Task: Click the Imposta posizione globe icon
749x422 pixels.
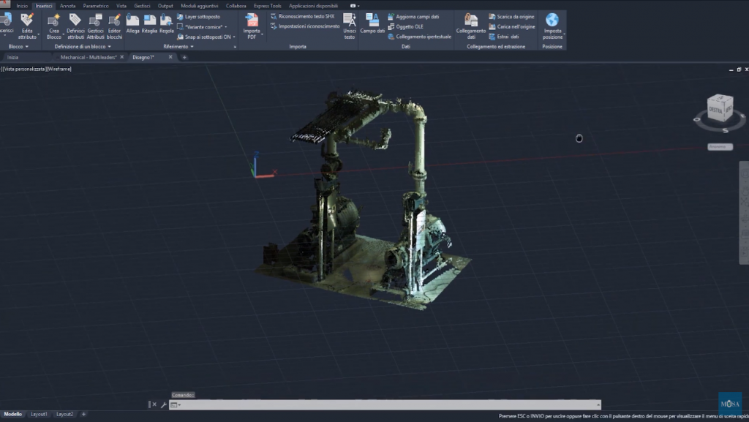Action: pyautogui.click(x=552, y=20)
